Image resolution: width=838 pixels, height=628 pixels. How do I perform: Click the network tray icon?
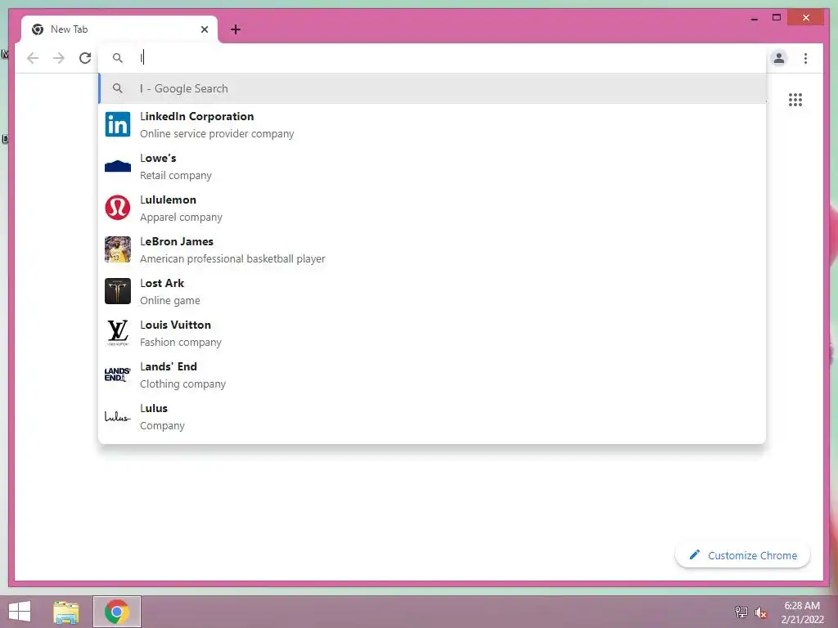click(741, 612)
